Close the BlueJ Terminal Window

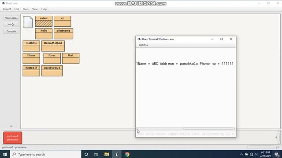pyautogui.click(x=231, y=39)
